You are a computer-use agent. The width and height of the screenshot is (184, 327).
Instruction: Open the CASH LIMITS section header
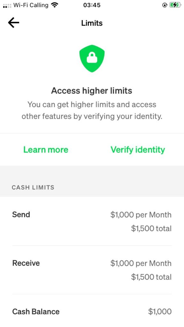click(33, 187)
